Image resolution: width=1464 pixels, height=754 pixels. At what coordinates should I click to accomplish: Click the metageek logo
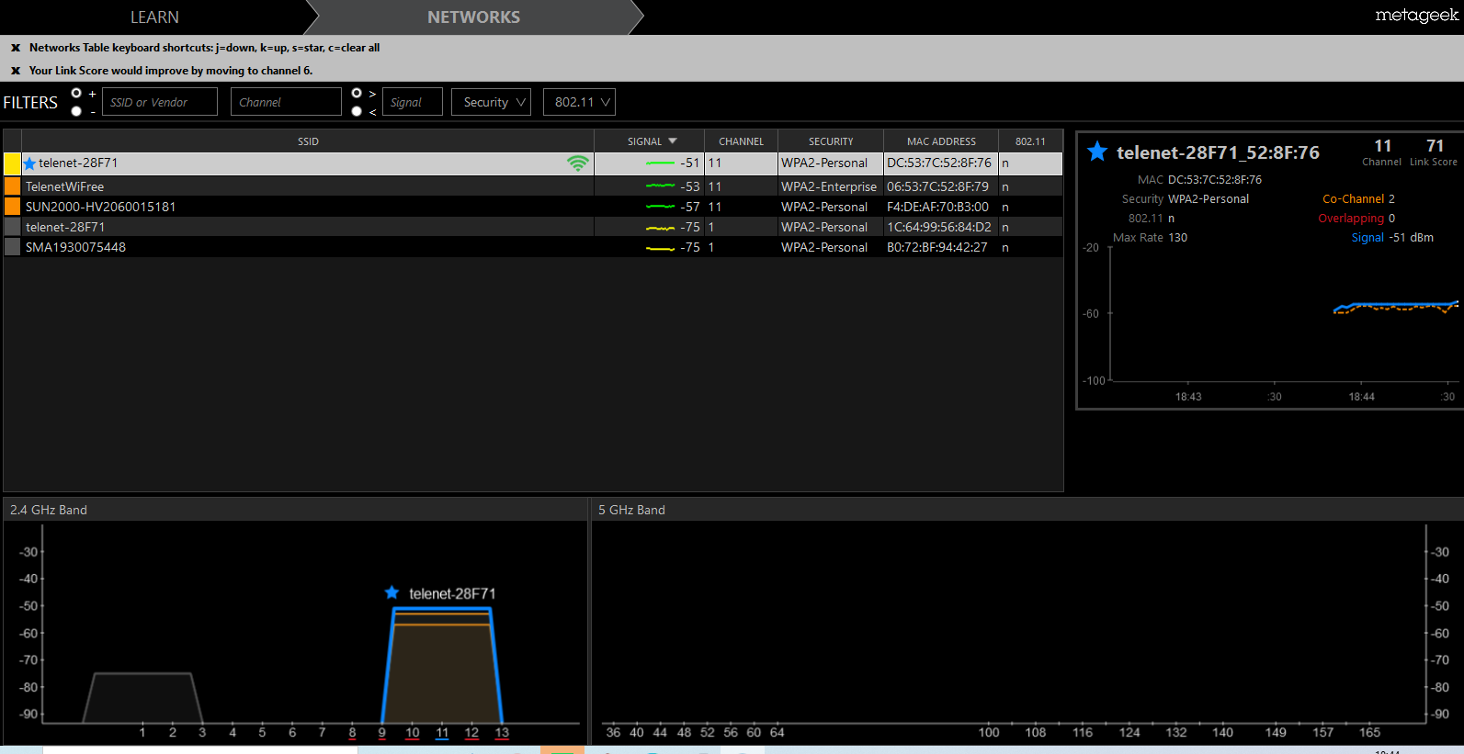coord(1416,15)
